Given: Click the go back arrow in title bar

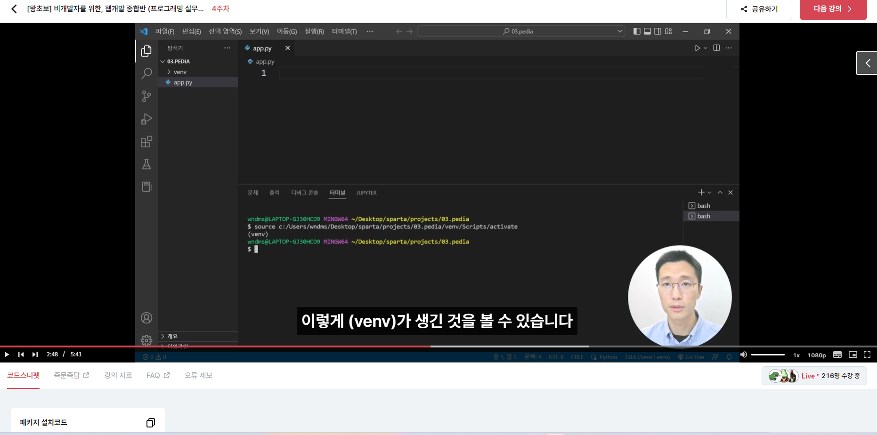Looking at the screenshot, I should point(399,32).
